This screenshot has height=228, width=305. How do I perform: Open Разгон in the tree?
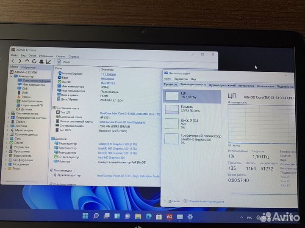tap(24, 97)
